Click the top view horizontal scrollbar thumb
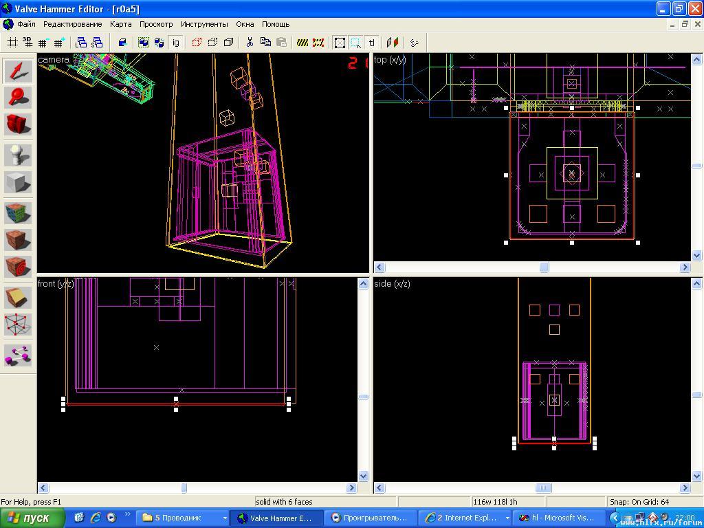 click(544, 267)
